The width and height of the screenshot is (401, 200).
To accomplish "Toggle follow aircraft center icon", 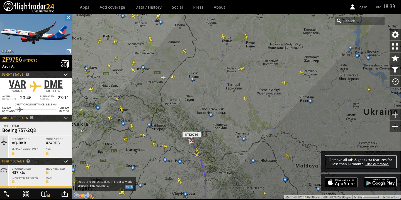I will coord(26,194).
